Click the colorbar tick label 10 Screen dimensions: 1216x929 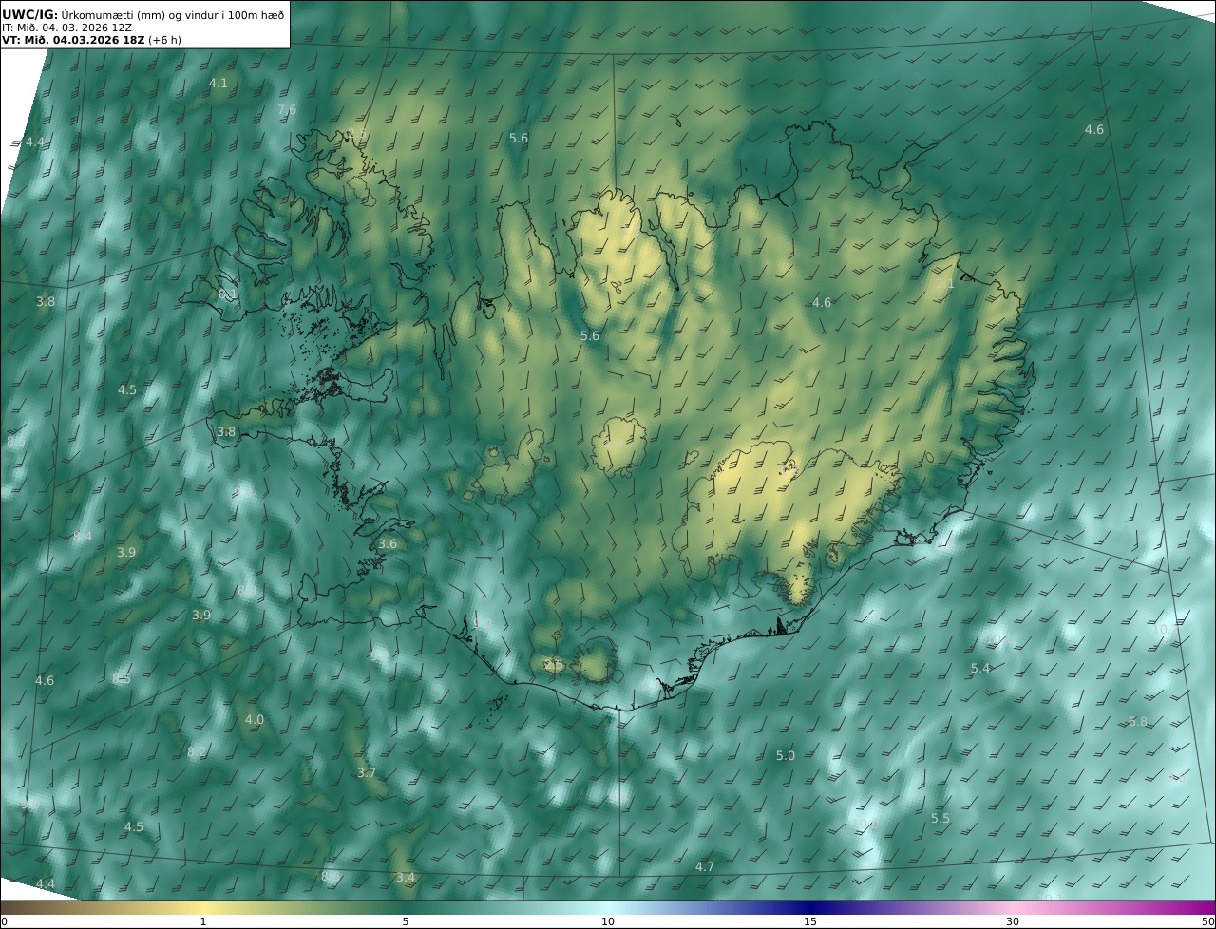tap(608, 921)
